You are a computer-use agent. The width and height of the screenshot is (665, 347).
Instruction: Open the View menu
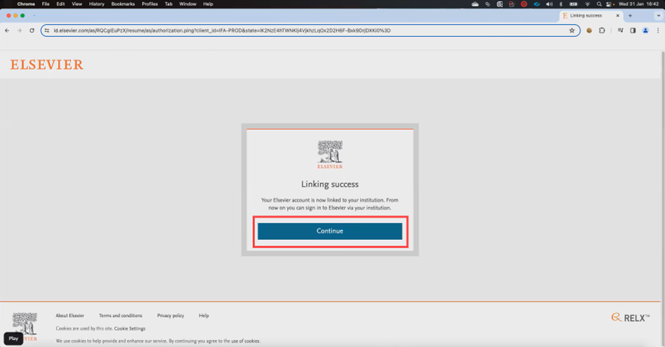pyautogui.click(x=77, y=4)
